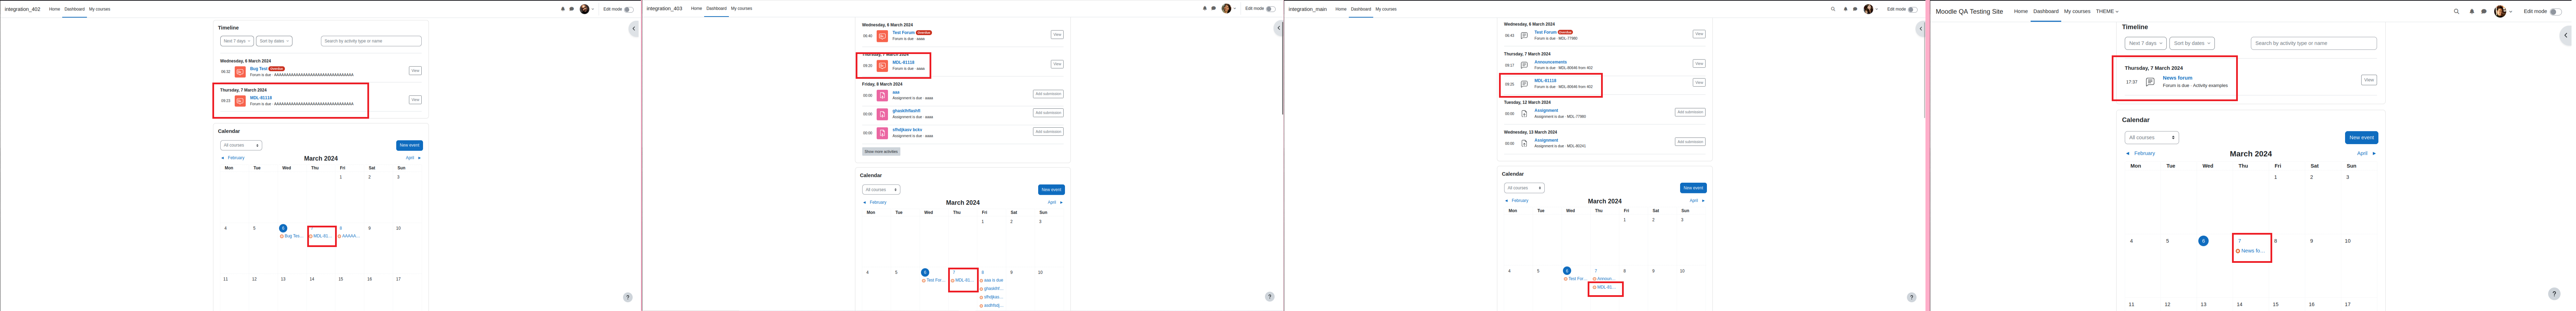Click forum icon beside MDL-81118 in integration_402
The image size is (2576, 311).
(240, 101)
